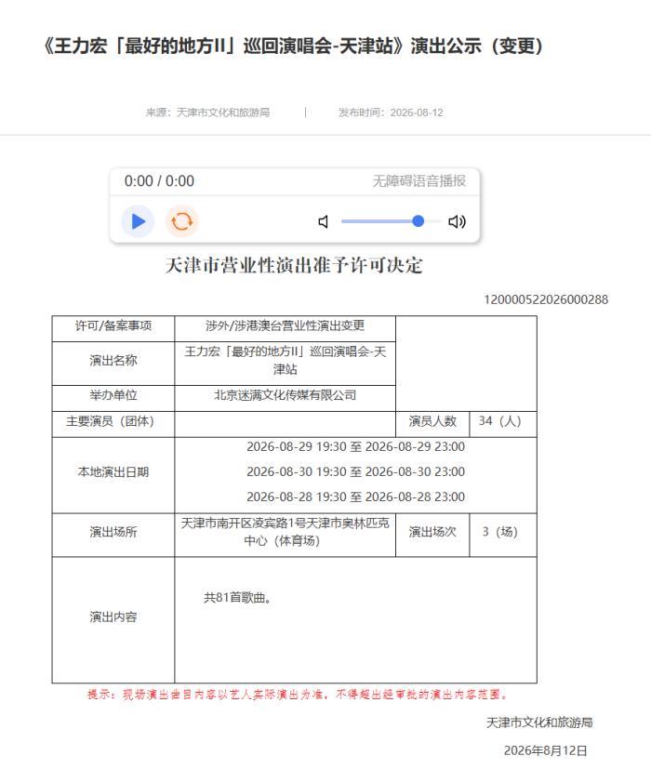Click the date 2026年8月12日
The width and height of the screenshot is (651, 782).
pos(545,750)
